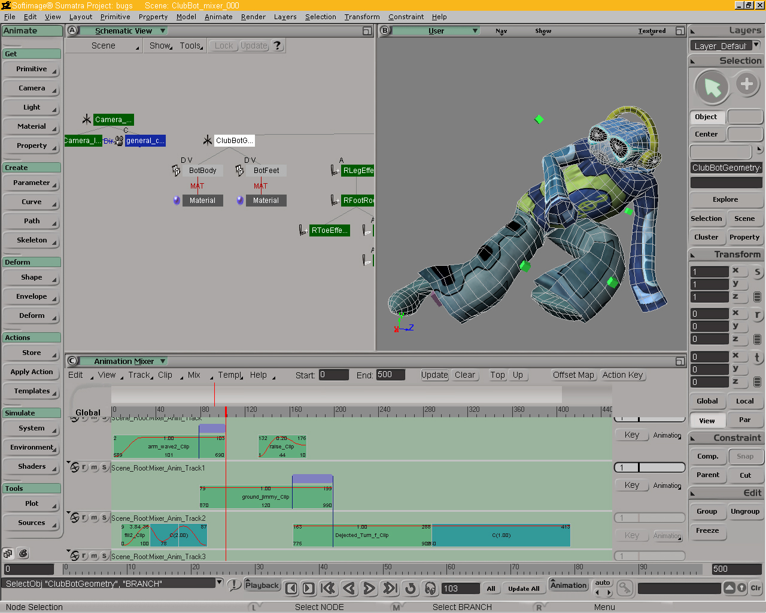This screenshot has width=766, height=613.
Task: Expand the User camera view dropdown
Action: point(475,31)
